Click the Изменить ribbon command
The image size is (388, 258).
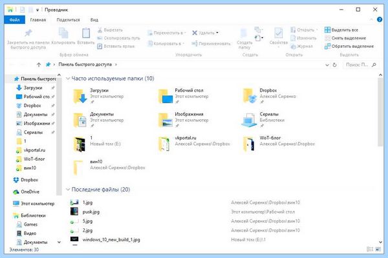tap(304, 38)
